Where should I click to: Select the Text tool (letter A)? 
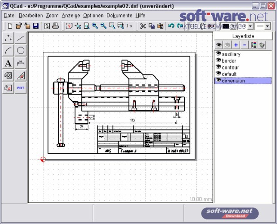[8, 63]
